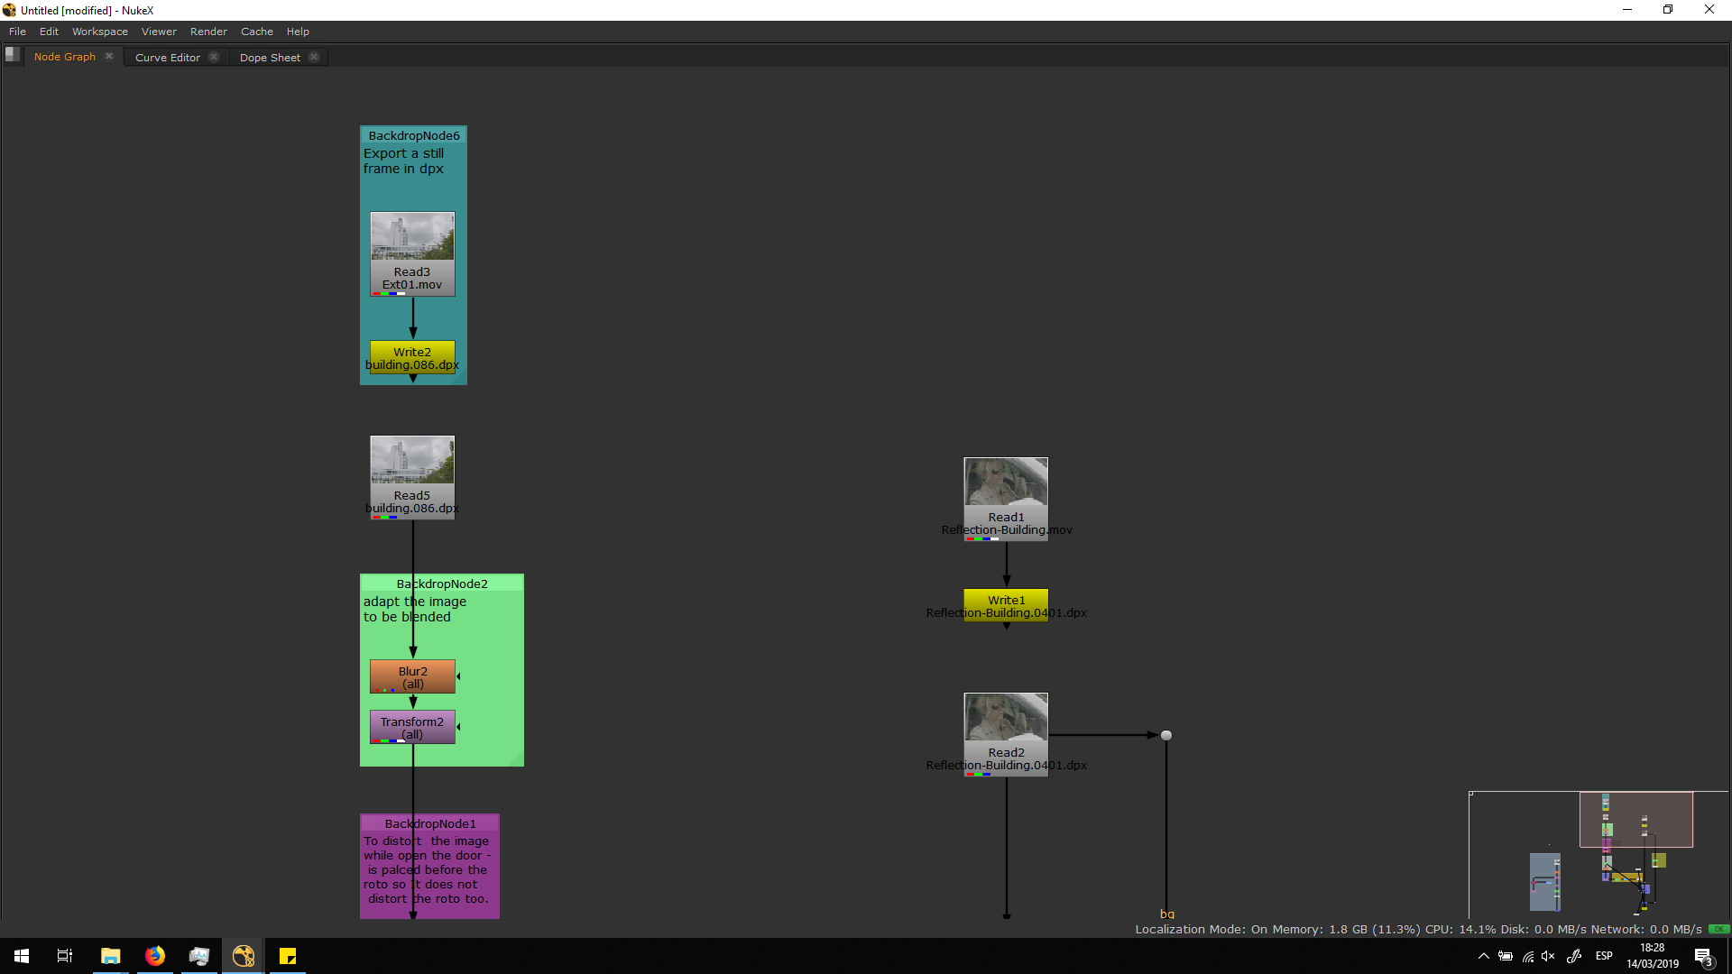This screenshot has width=1732, height=974.
Task: Click the pane layout icon left of Node Graph
Action: point(13,54)
